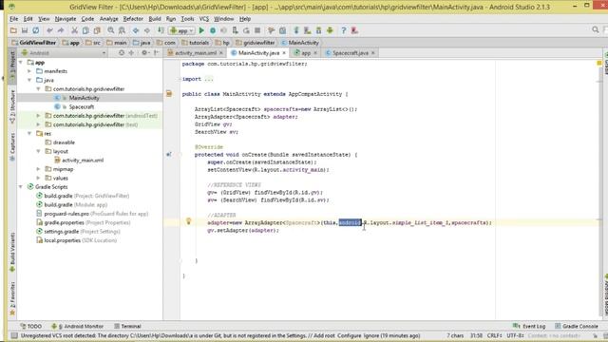The height and width of the screenshot is (342, 608).
Task: Close the activity_main.xml tab
Action: (x=221, y=53)
